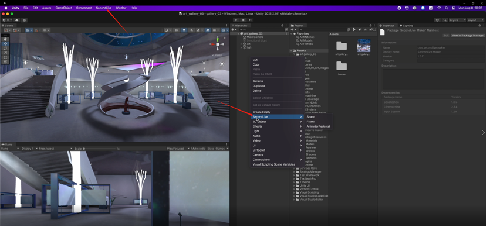Open SecondLive menu in menu bar

coord(104,8)
